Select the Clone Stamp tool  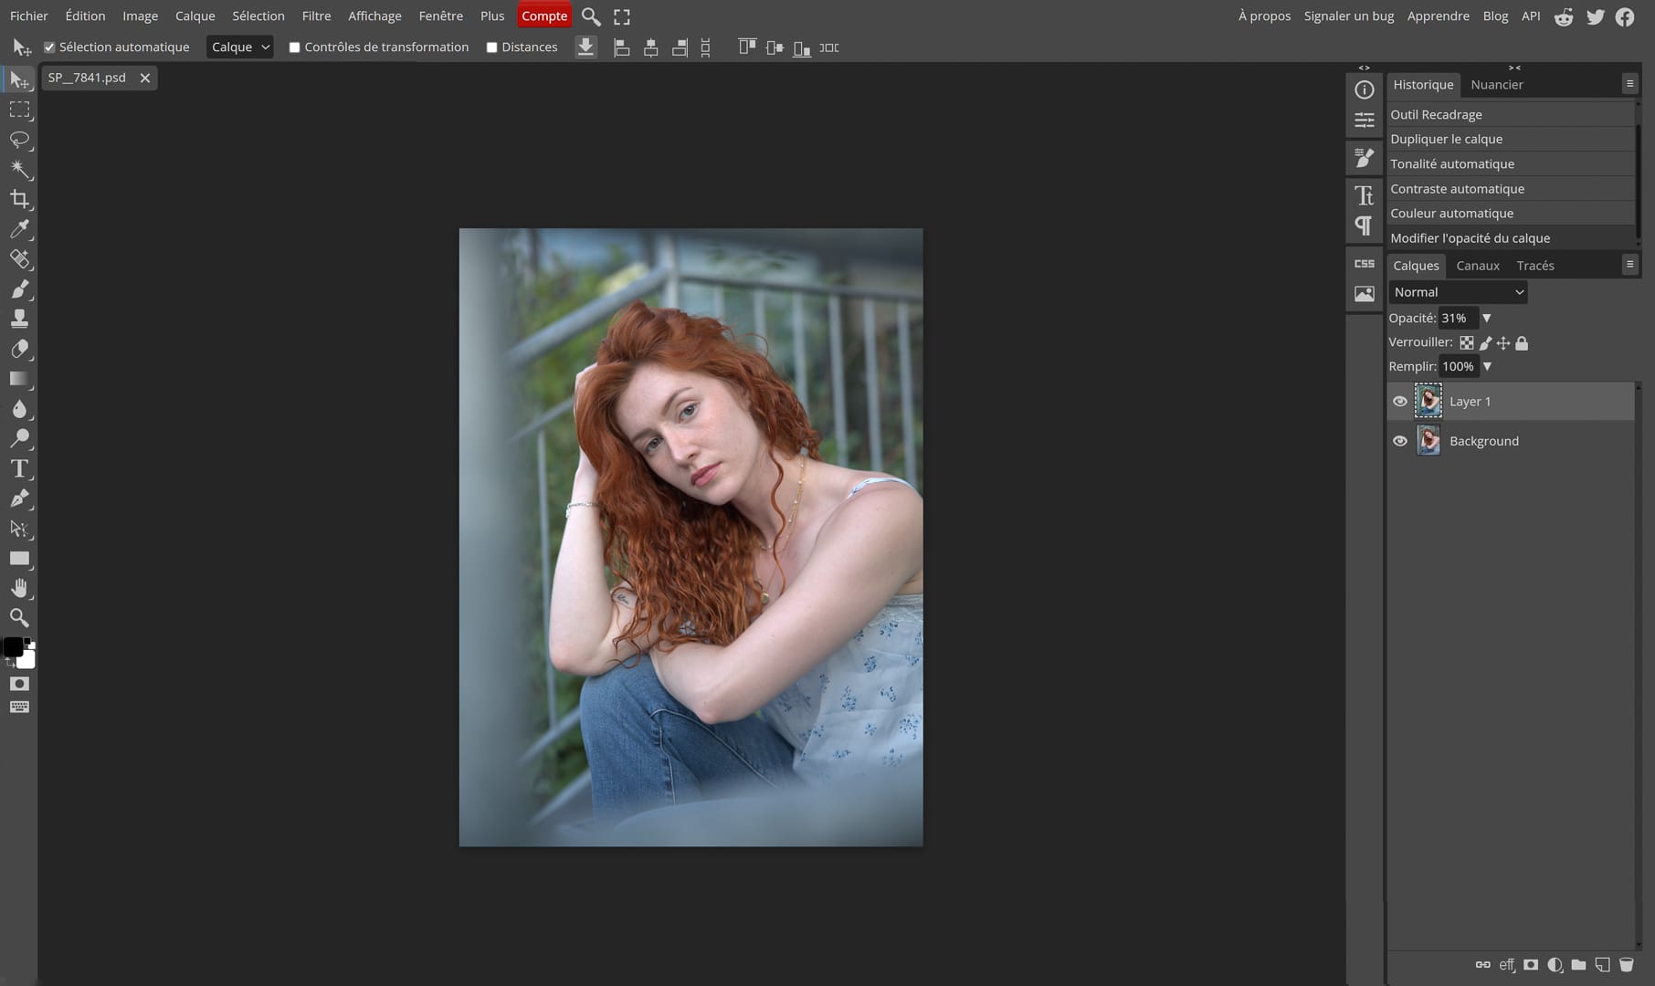point(19,318)
